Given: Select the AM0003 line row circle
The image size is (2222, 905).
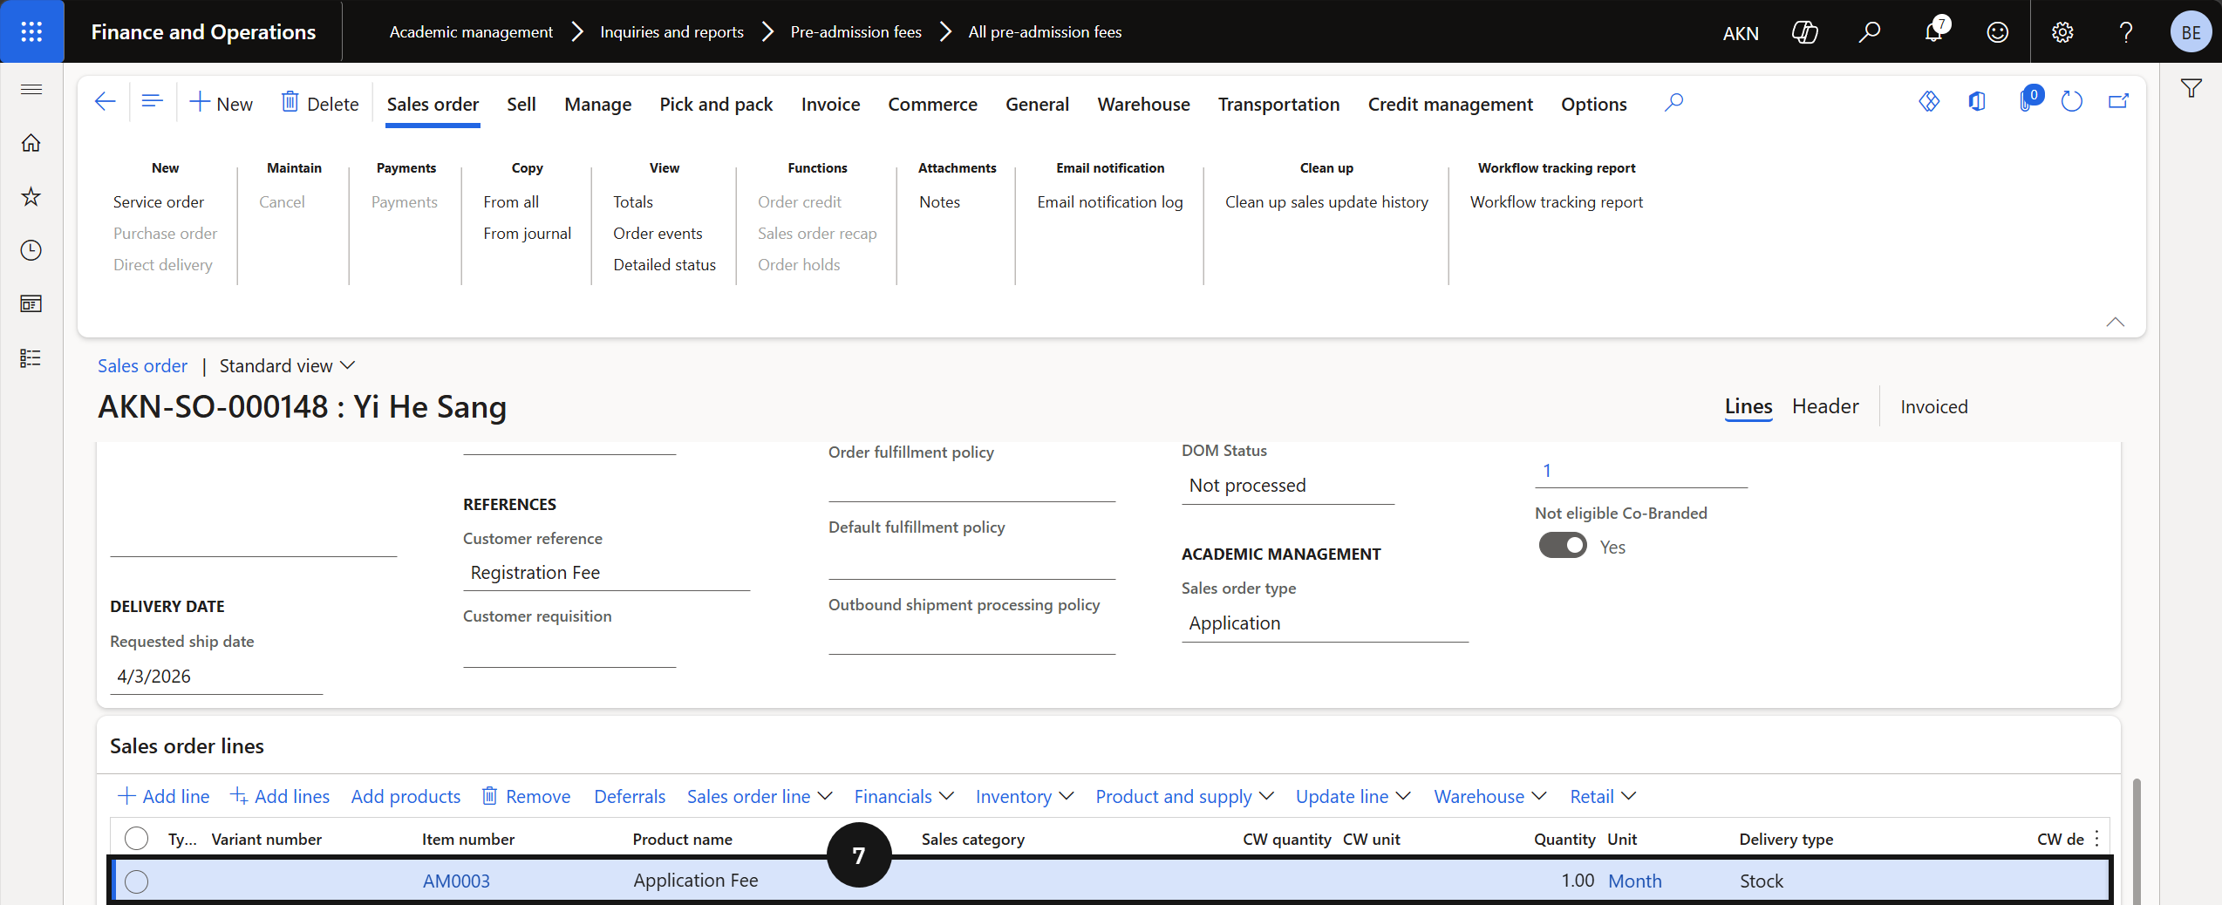Looking at the screenshot, I should tap(136, 881).
